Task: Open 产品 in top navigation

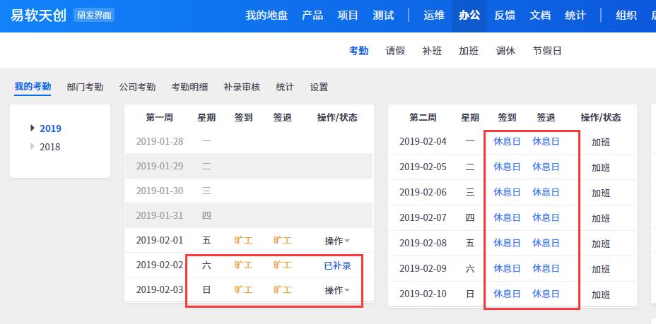Action: (312, 16)
